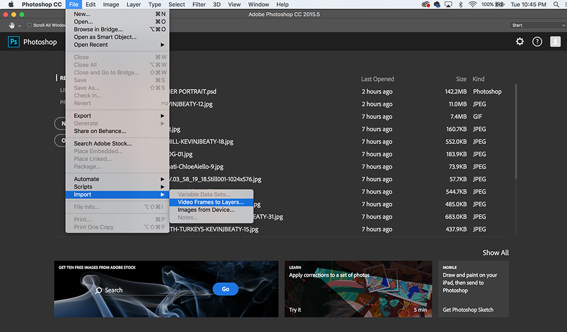This screenshot has height=332, width=567.
Task: Open the Image menu
Action: 111,5
